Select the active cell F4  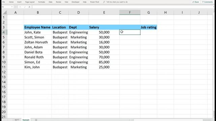point(130,32)
